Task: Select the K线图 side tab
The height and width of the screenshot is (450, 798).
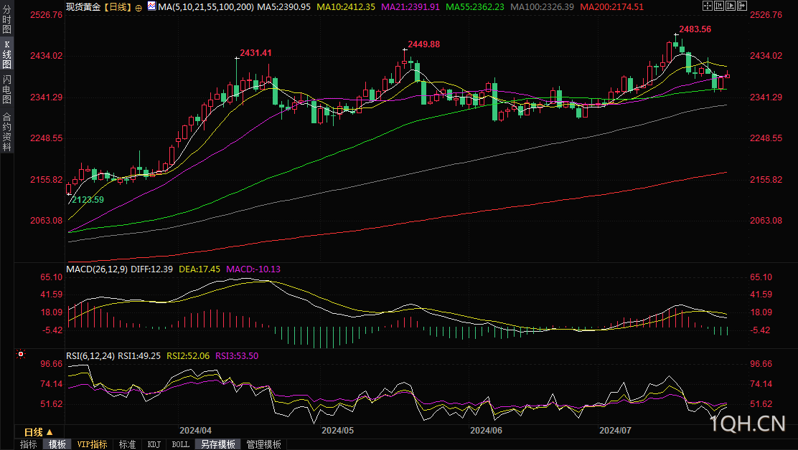Action: (x=6, y=54)
